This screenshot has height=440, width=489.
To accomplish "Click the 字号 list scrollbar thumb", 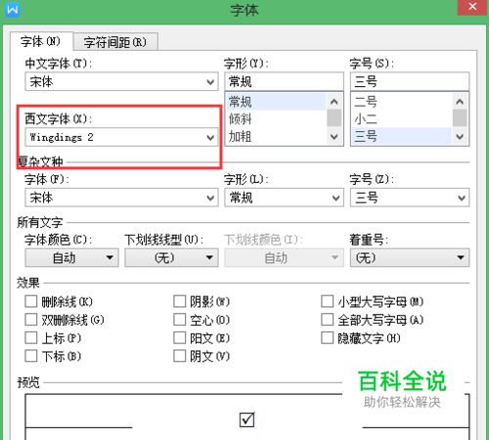I will coord(460,117).
